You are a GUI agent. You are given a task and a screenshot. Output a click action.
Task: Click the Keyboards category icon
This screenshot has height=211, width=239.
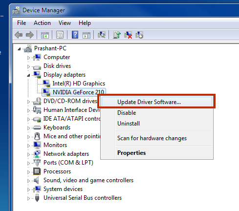[37, 127]
